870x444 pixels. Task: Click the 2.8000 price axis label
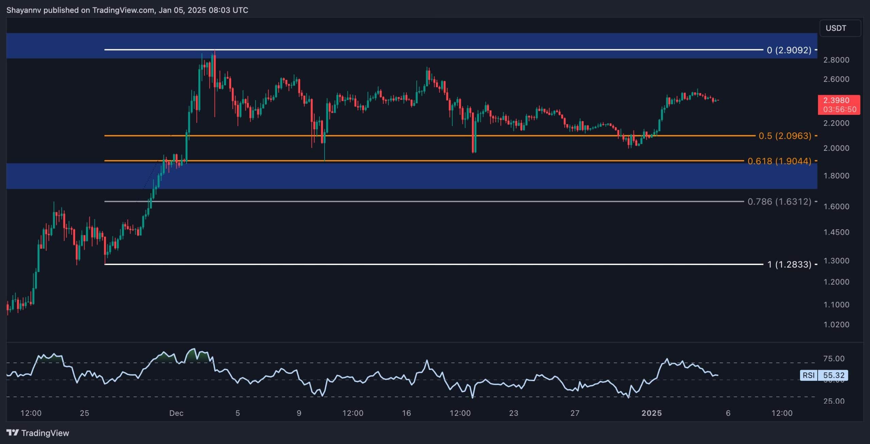tap(836, 60)
